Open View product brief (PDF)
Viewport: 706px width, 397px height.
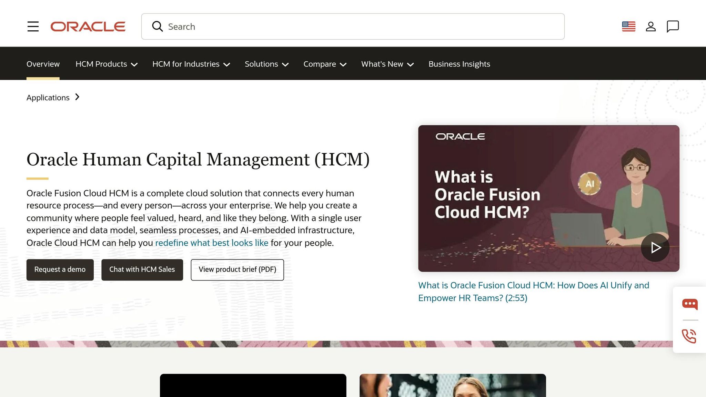(x=237, y=269)
